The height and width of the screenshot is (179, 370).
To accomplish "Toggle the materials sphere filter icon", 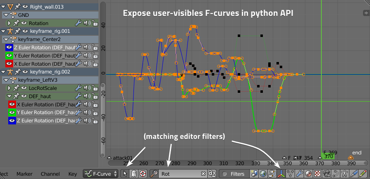I will (308, 174).
